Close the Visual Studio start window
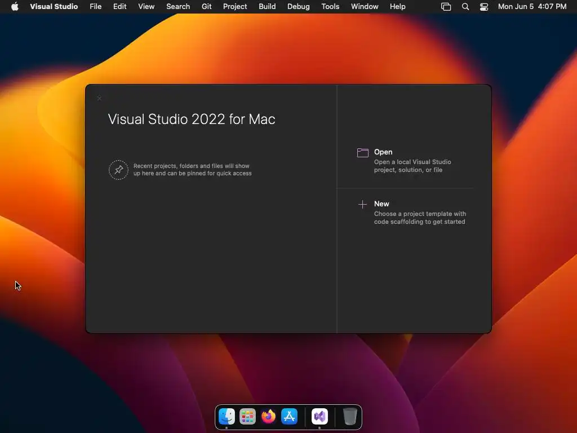 [x=99, y=98]
